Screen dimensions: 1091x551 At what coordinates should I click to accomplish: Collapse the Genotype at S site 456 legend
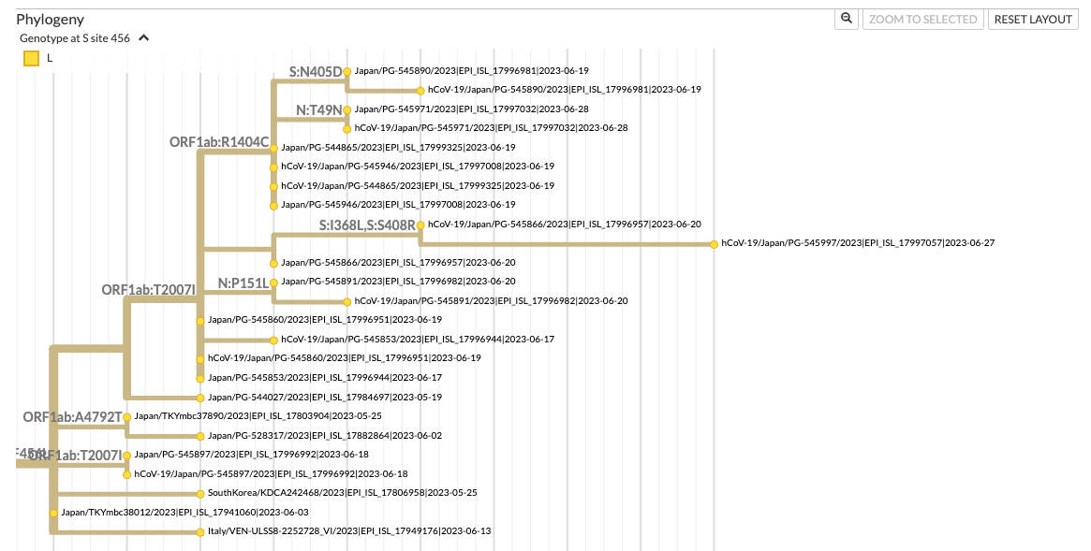tap(143, 38)
